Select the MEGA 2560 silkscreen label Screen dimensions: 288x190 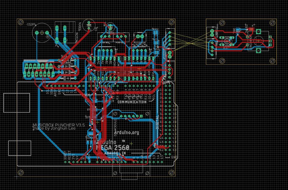(113, 147)
